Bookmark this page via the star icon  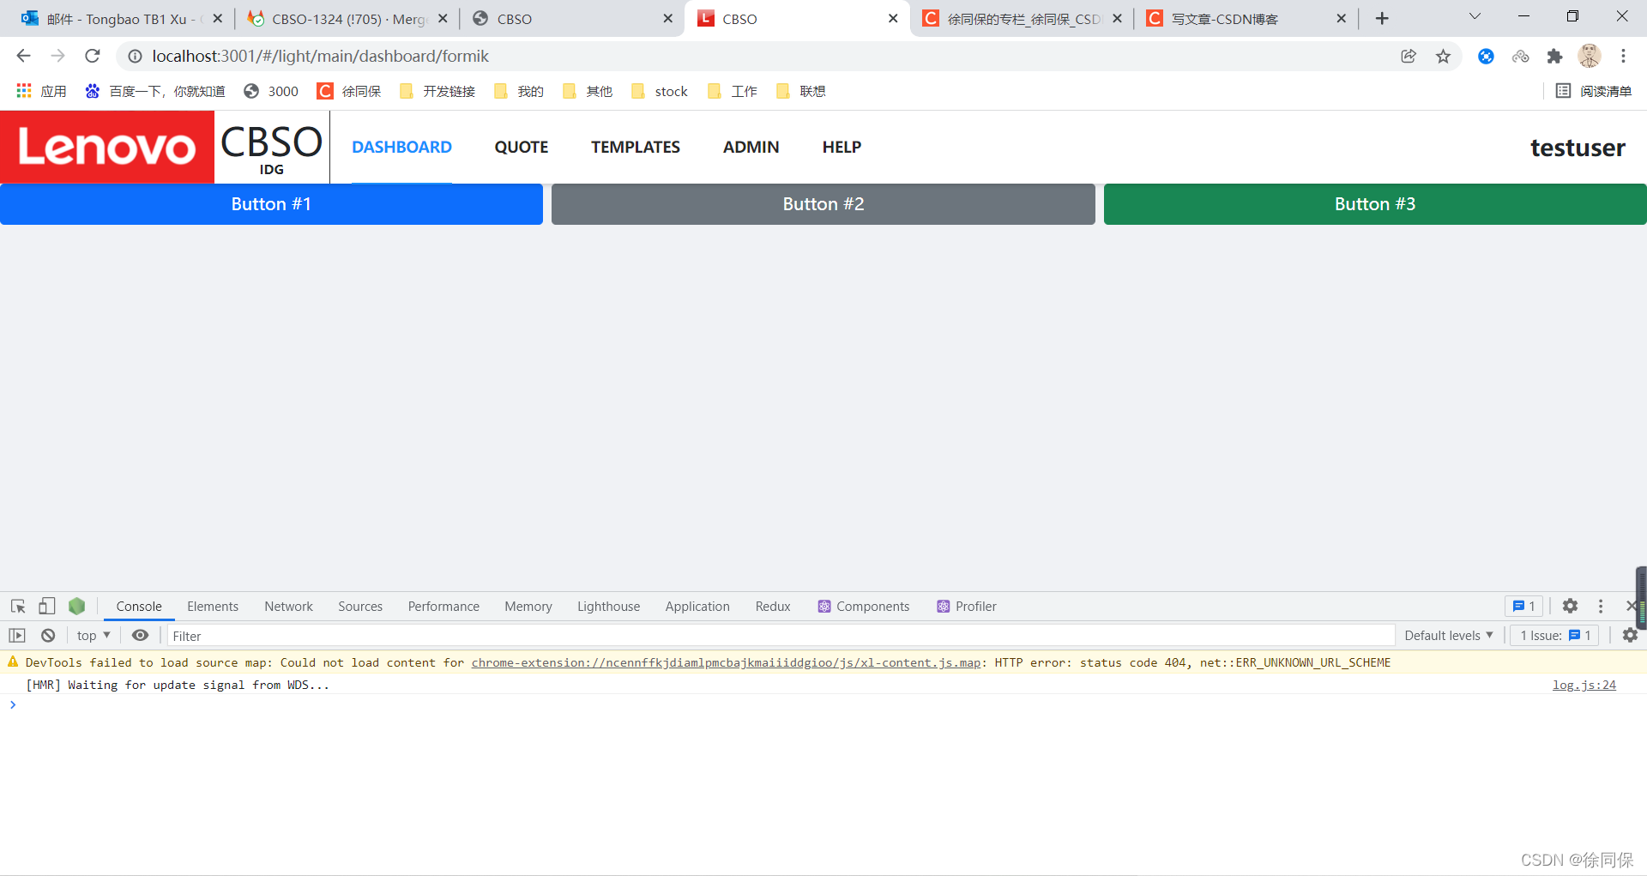tap(1443, 56)
